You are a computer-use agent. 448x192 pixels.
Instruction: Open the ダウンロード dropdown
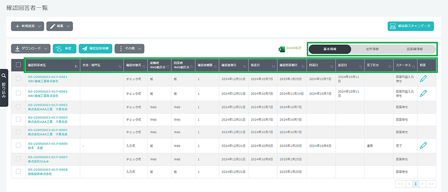click(x=30, y=48)
